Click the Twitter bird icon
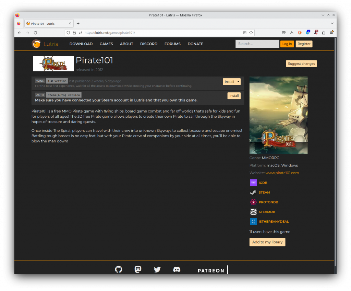This screenshot has width=351, height=291. click(x=157, y=269)
